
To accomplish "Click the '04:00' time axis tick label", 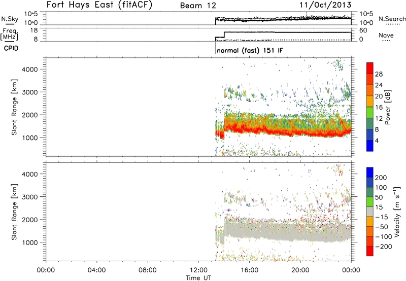I will (x=97, y=270).
